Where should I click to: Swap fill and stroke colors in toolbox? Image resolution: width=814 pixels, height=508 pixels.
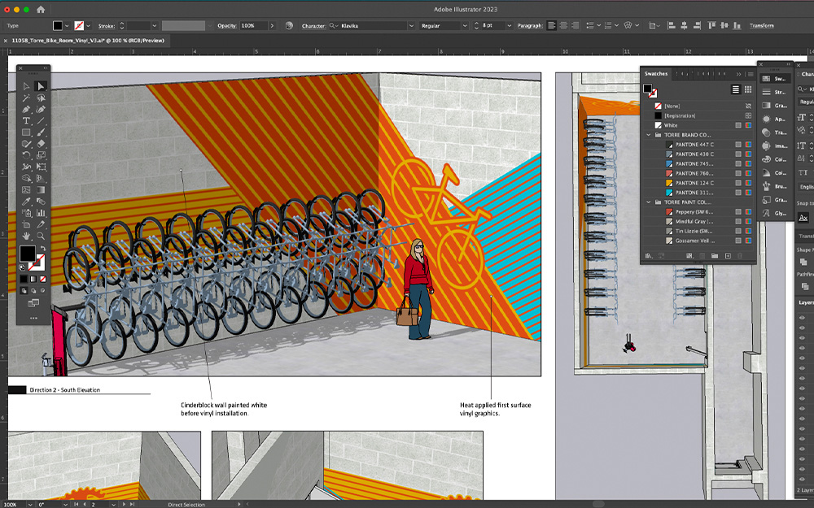pos(42,248)
